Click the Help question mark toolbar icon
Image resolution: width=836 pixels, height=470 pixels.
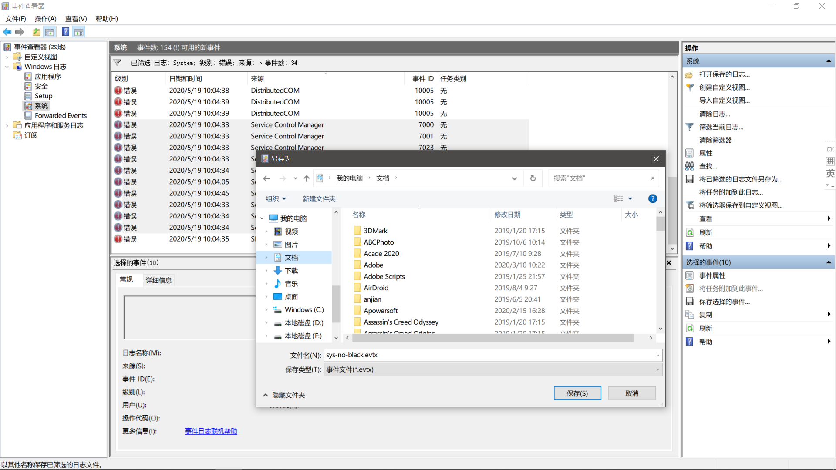pyautogui.click(x=65, y=32)
